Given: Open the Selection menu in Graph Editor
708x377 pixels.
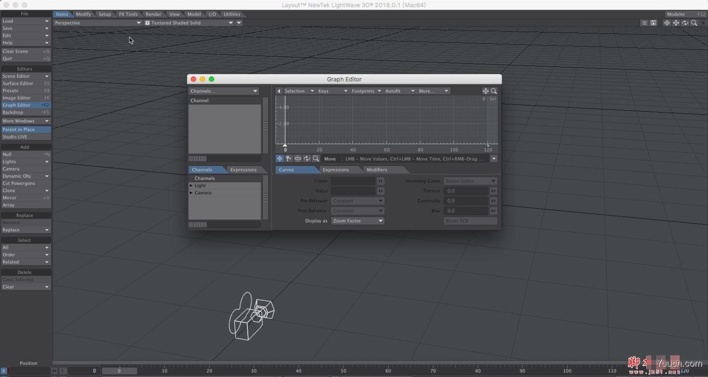Looking at the screenshot, I should click(299, 91).
